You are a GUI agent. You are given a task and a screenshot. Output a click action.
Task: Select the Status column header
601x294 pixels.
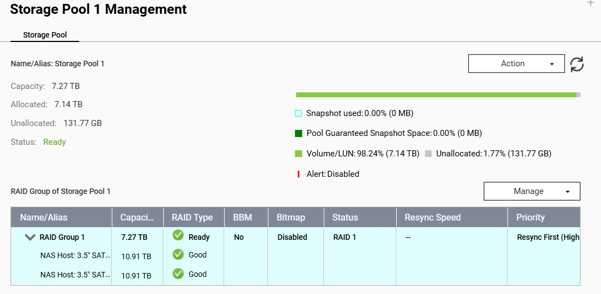click(x=345, y=217)
